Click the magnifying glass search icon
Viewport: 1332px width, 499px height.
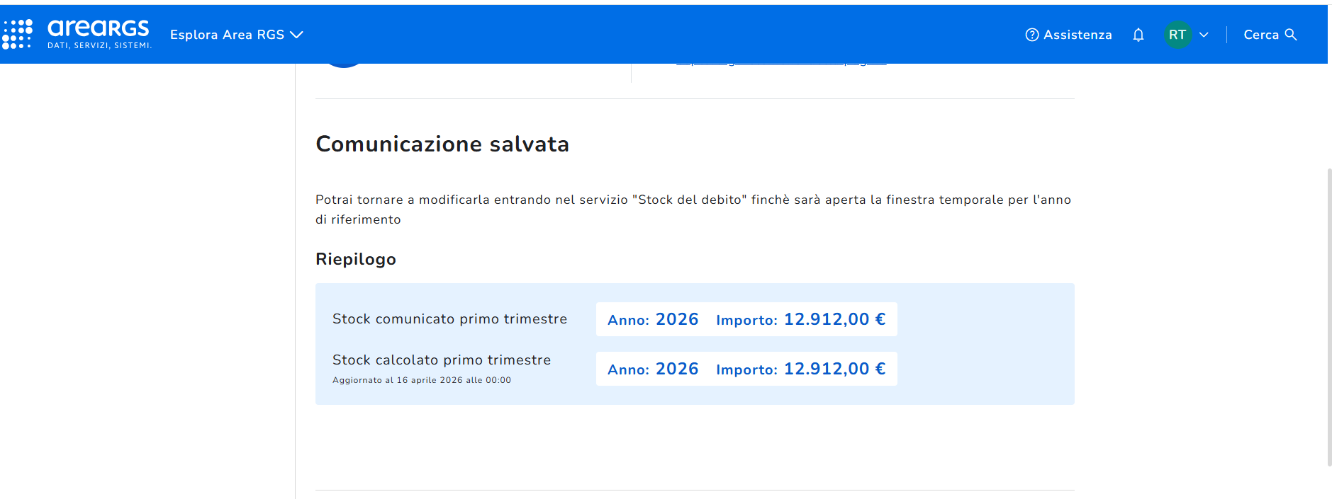(1291, 35)
